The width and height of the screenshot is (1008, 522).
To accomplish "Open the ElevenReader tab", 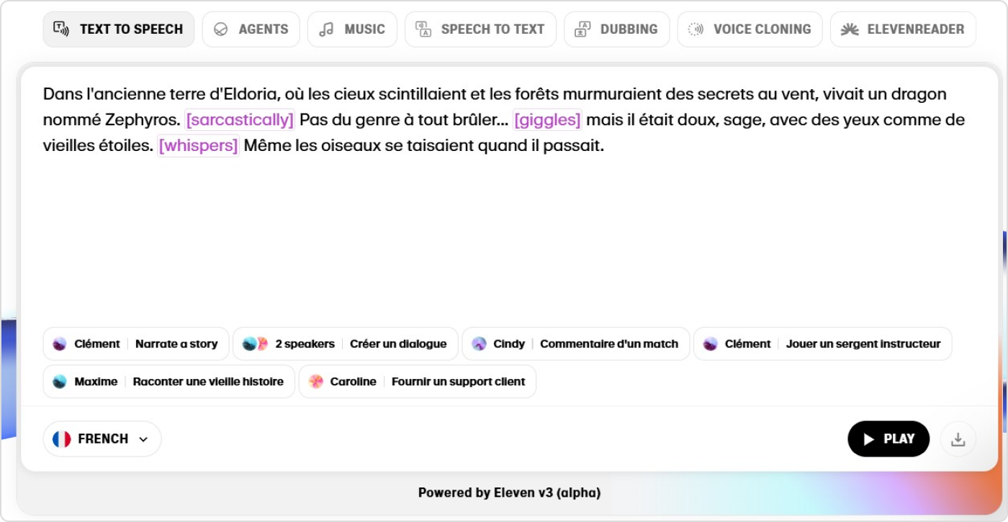I will click(x=903, y=29).
